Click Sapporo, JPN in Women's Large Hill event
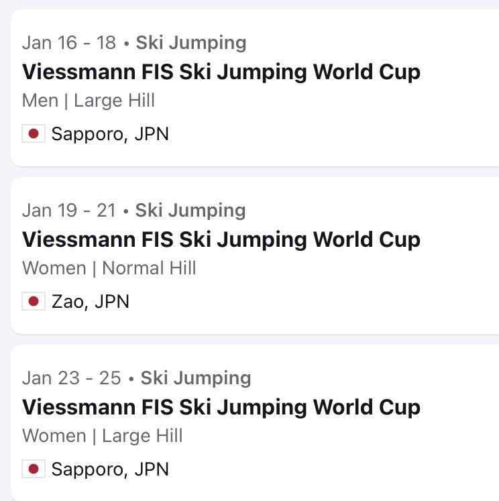The height and width of the screenshot is (501, 499). pyautogui.click(x=110, y=469)
